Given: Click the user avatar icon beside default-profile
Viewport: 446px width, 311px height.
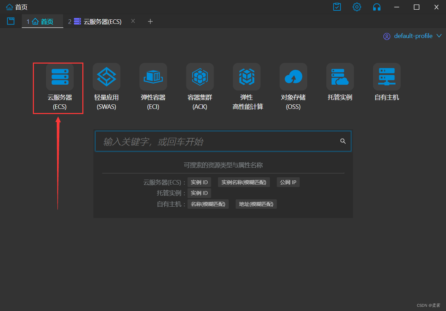Looking at the screenshot, I should click(387, 36).
